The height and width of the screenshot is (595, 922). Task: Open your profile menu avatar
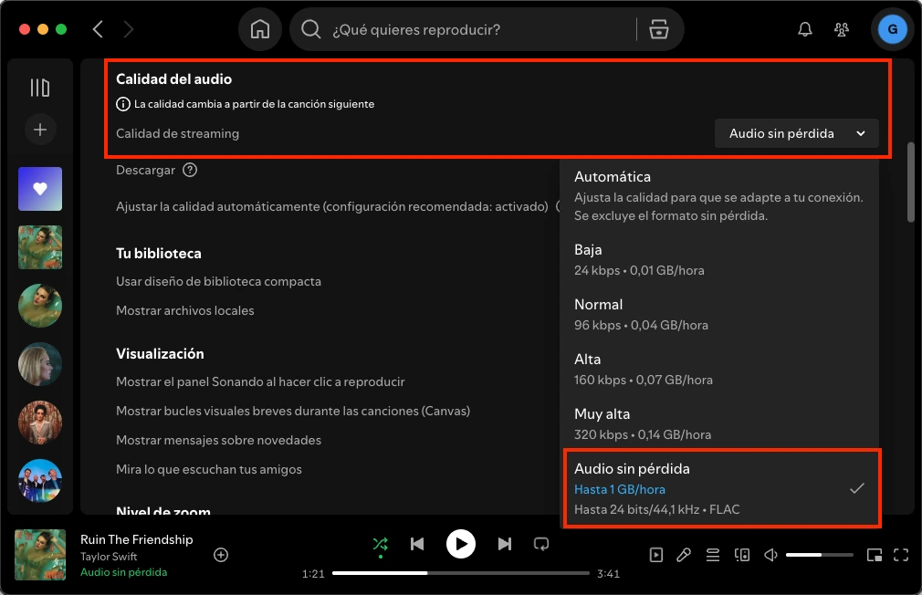click(x=892, y=29)
